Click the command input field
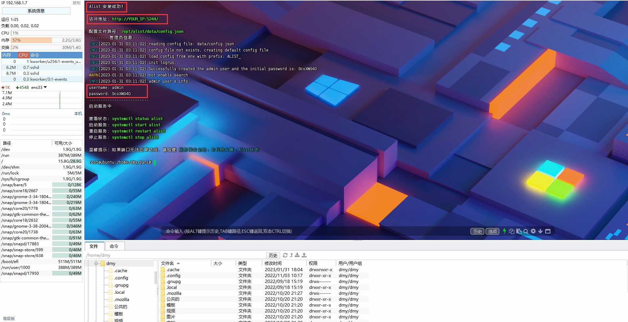Viewport: 628px width, 322px height. (315, 231)
